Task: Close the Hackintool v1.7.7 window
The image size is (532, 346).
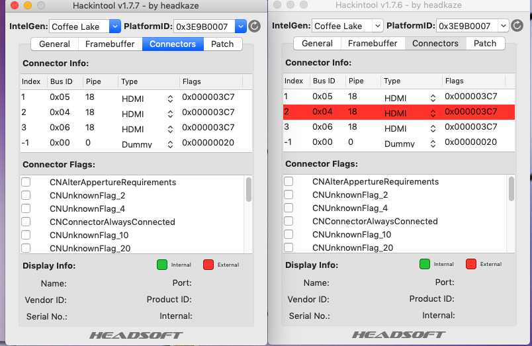Action: [15, 5]
